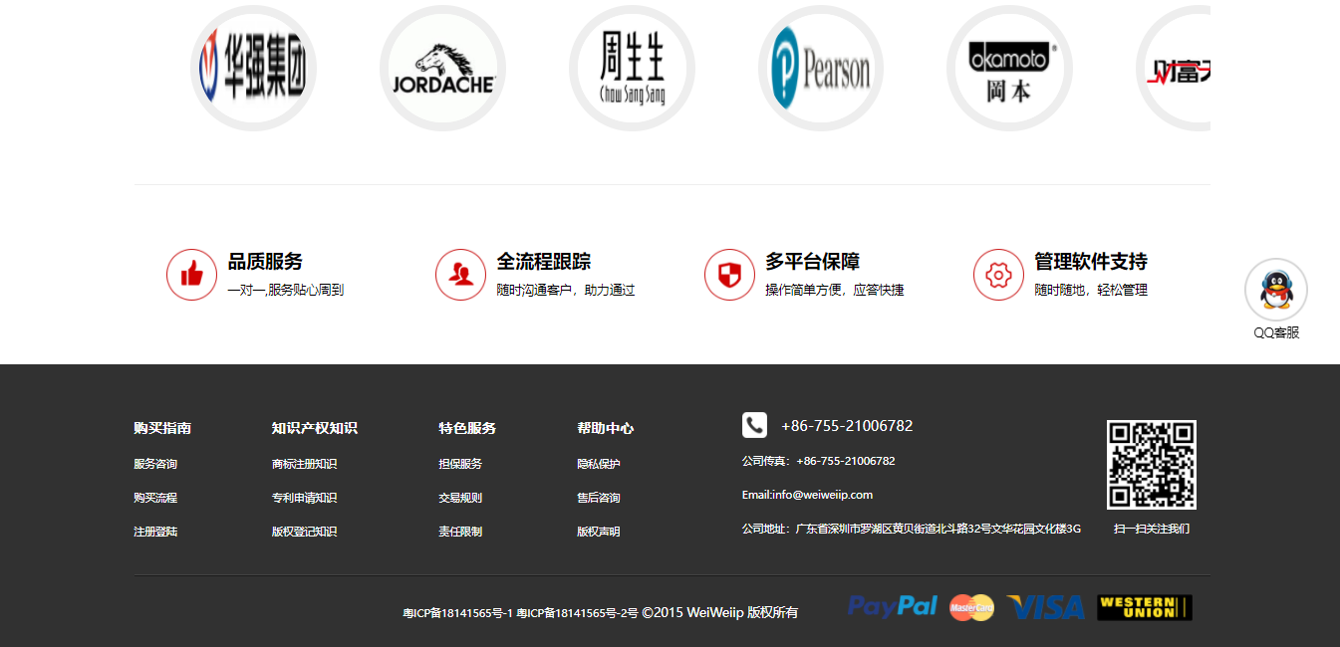Click the MasterCard logo

tap(971, 607)
